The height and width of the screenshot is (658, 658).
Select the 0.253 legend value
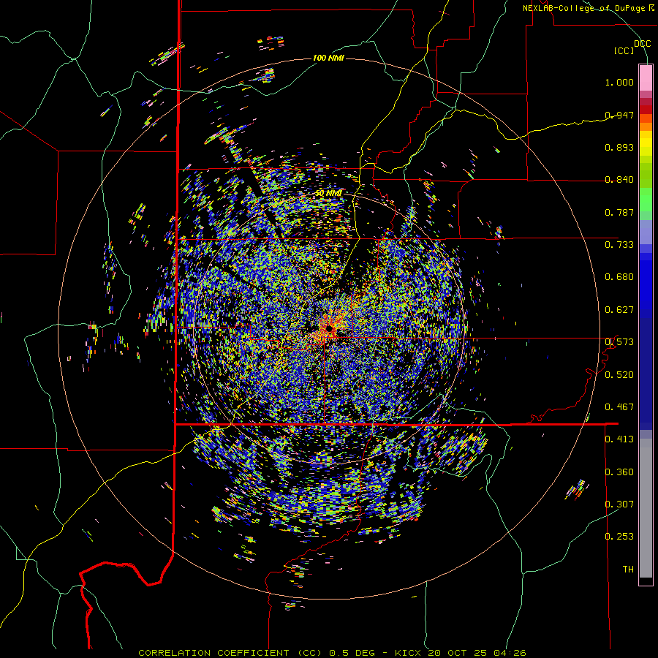point(619,537)
